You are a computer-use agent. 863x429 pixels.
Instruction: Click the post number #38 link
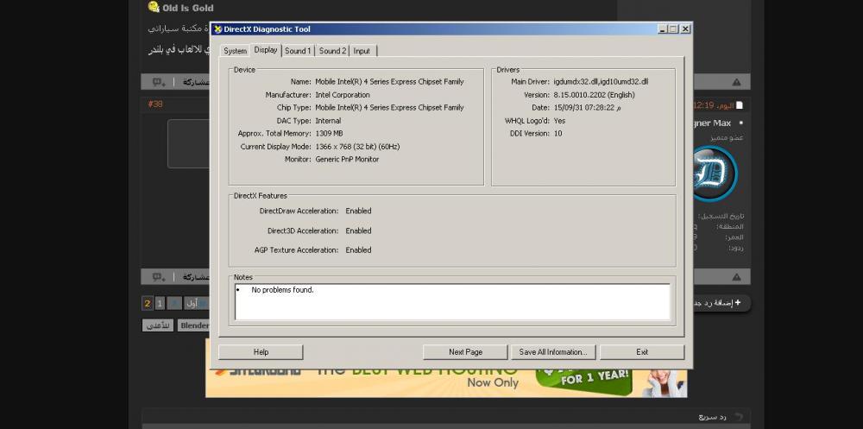point(155,104)
